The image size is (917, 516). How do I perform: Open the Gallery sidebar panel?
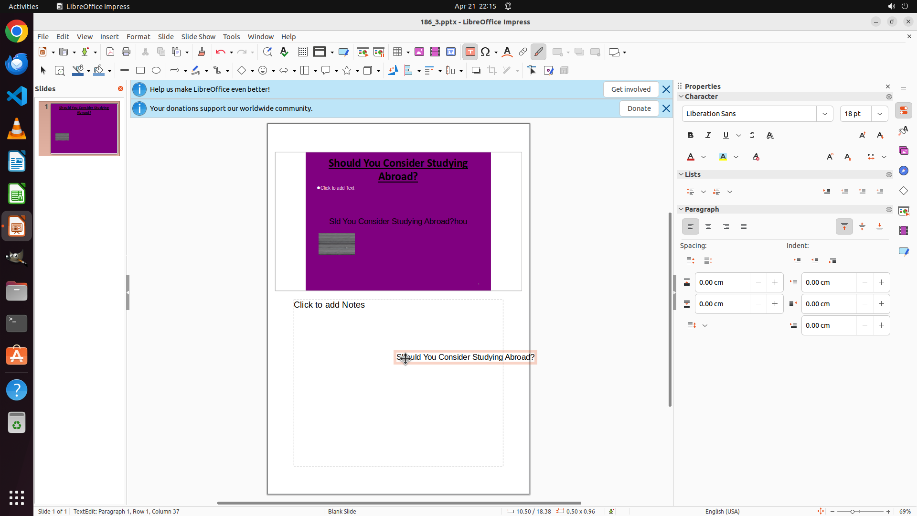tap(904, 151)
